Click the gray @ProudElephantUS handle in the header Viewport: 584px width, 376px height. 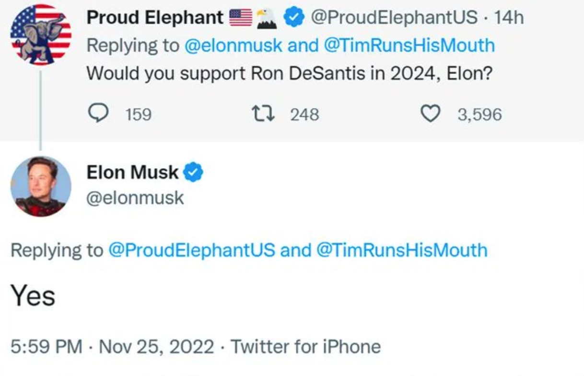point(394,18)
